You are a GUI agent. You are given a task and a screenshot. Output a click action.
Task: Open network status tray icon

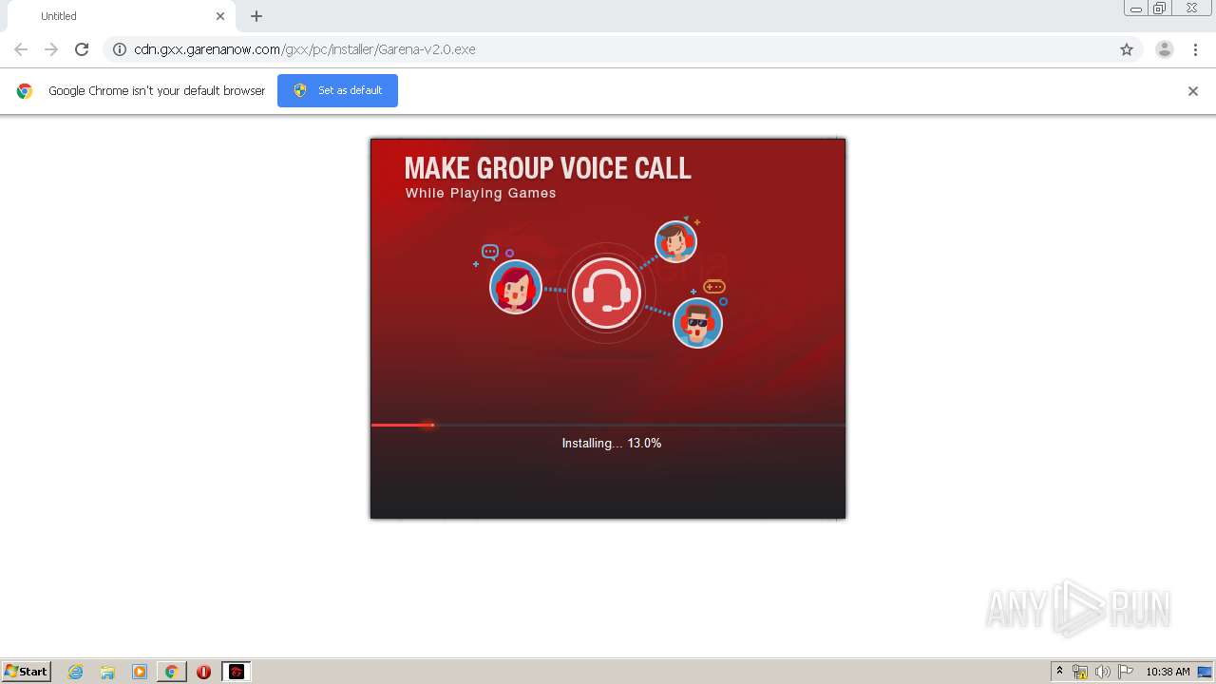(x=1080, y=672)
